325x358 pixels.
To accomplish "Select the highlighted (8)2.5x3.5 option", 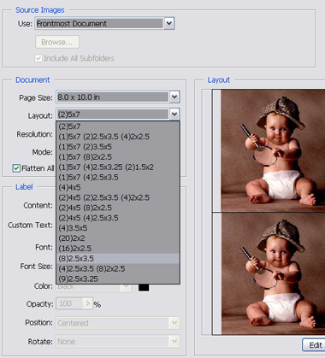I will pyautogui.click(x=118, y=258).
